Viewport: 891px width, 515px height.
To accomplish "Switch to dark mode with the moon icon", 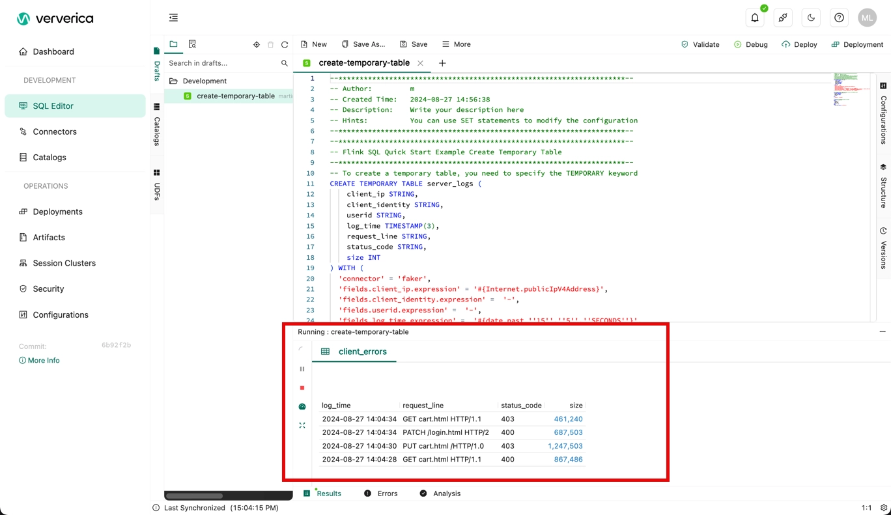I will [811, 18].
